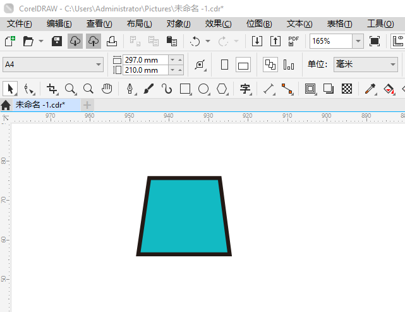This screenshot has width=405, height=312.
Task: Apply layout to all pages icon
Action: 270,65
